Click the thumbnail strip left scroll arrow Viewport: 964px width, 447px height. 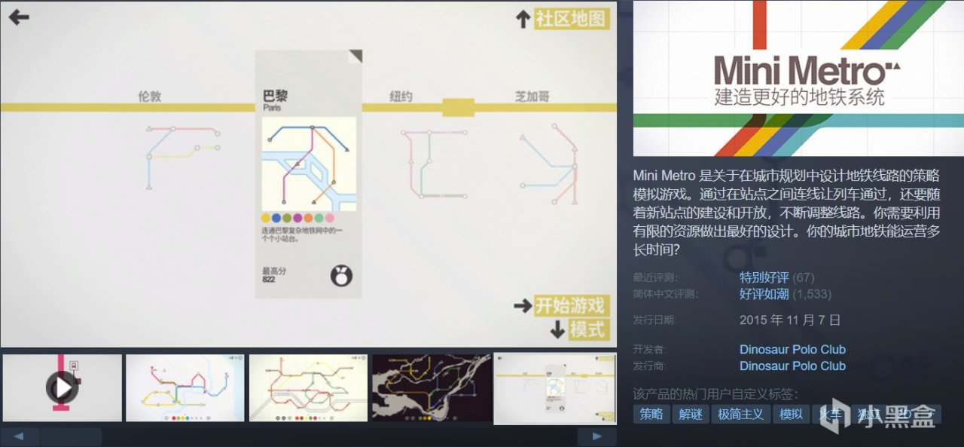(20, 436)
